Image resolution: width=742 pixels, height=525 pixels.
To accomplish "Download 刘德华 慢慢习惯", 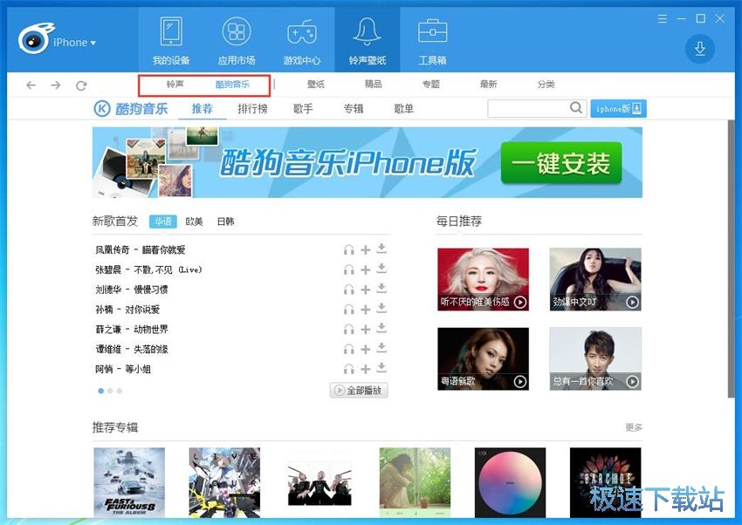I will click(x=381, y=289).
